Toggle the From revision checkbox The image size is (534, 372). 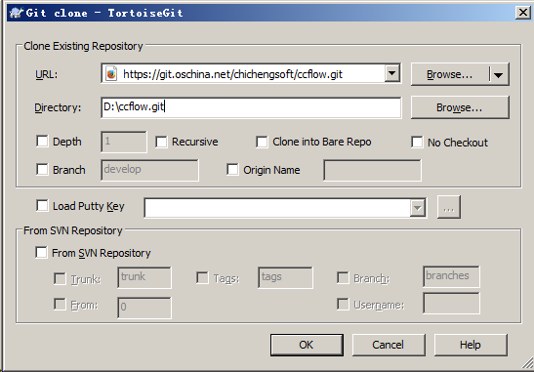tap(60, 304)
